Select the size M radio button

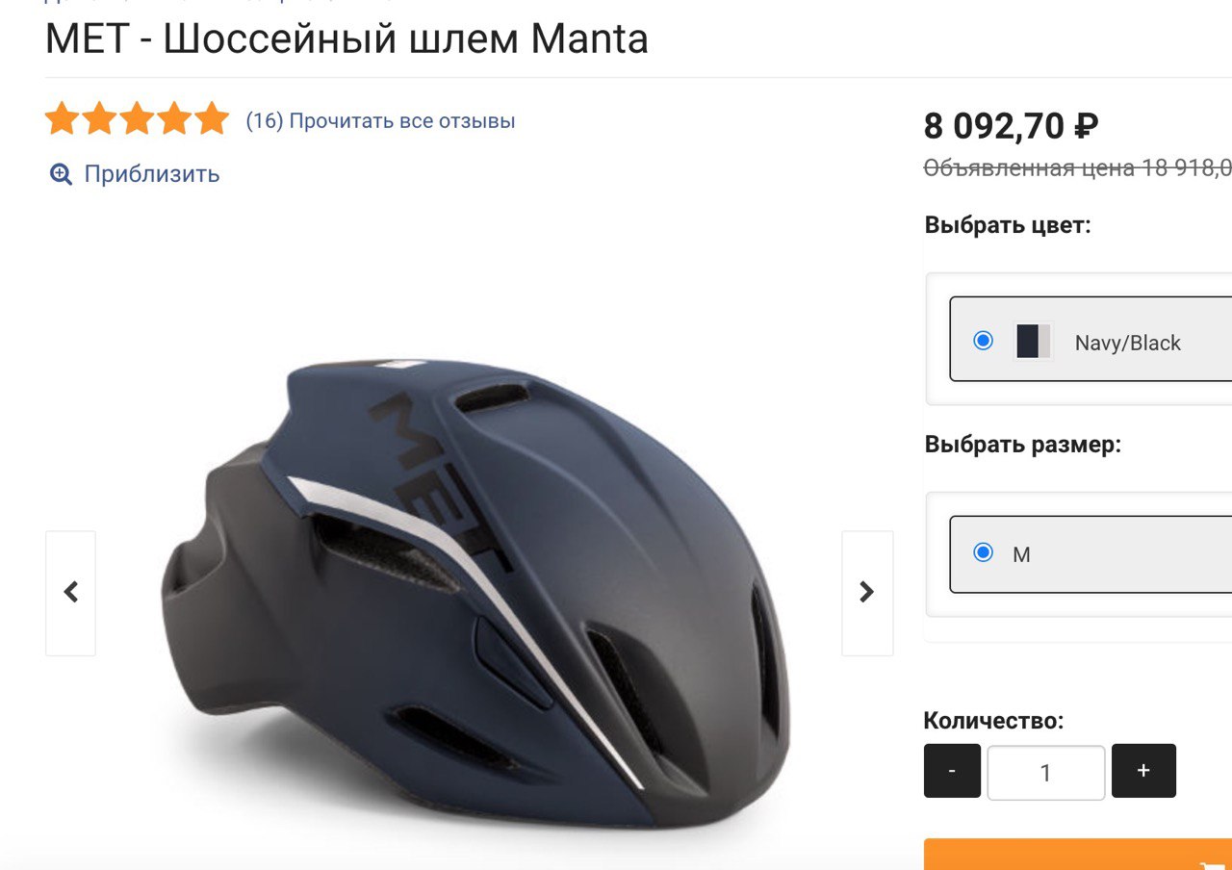983,552
